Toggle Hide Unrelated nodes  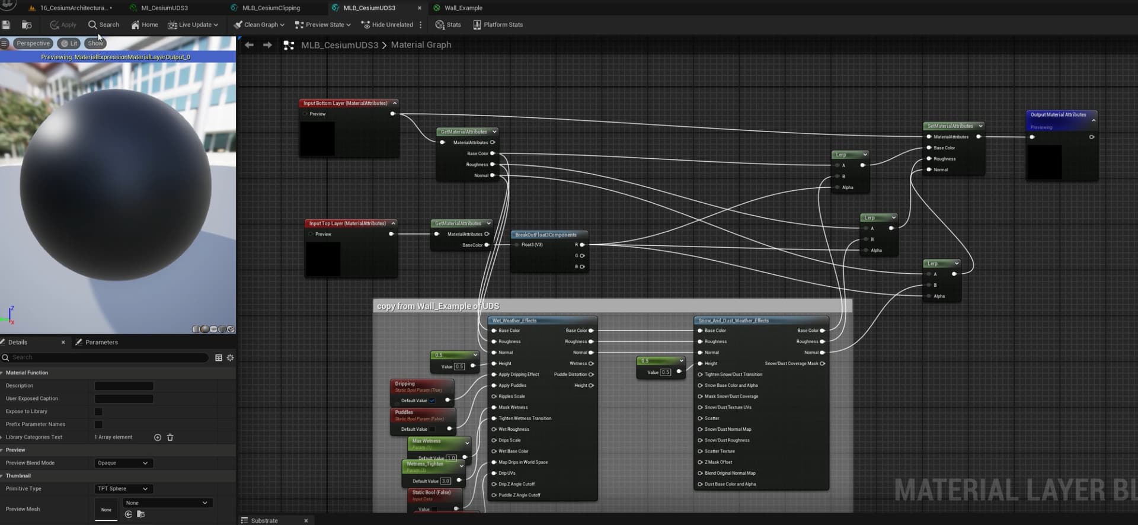(x=387, y=25)
